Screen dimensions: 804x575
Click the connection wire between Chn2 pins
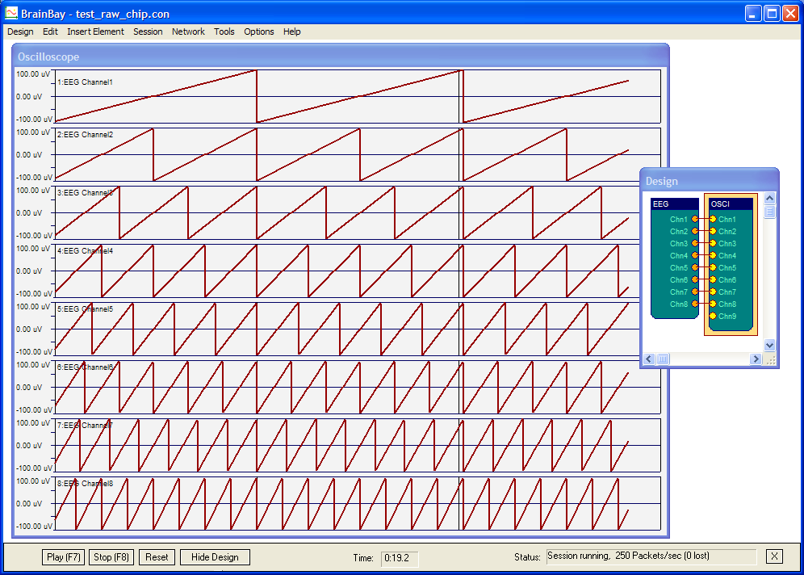click(703, 231)
